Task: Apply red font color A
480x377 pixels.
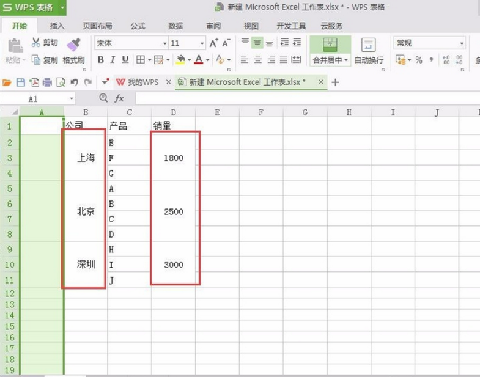Action: pyautogui.click(x=199, y=60)
